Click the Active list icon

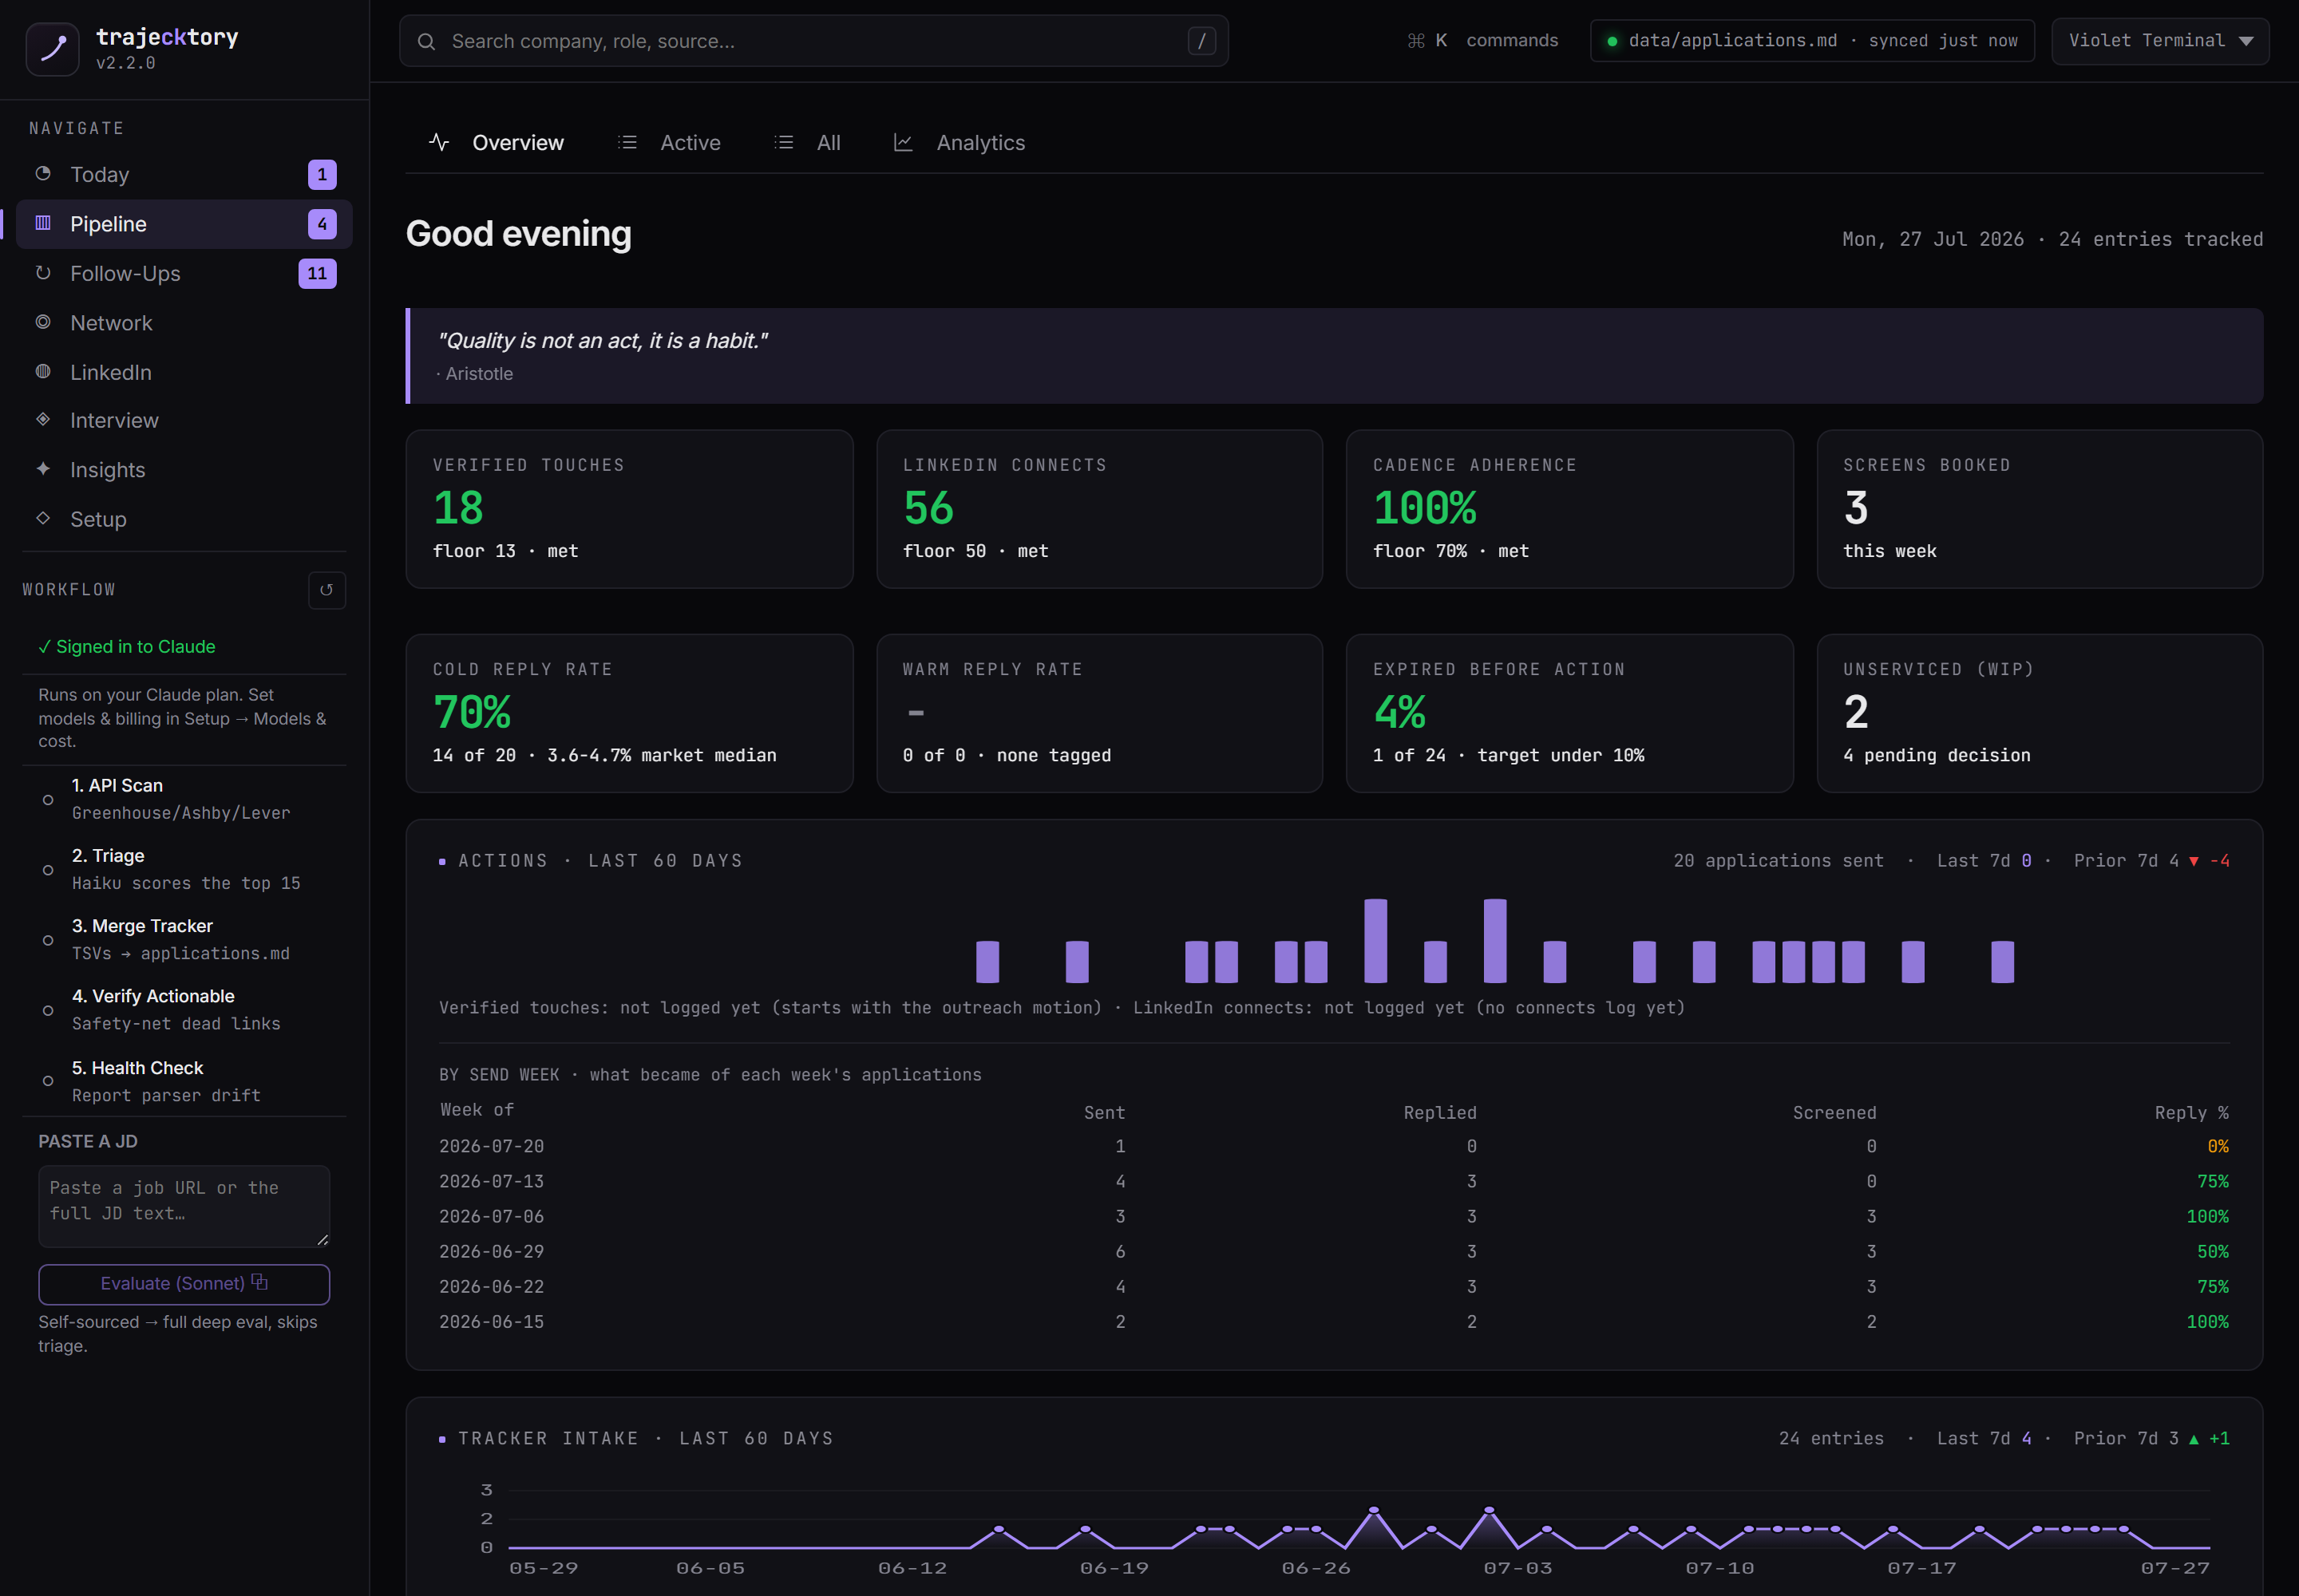[627, 142]
